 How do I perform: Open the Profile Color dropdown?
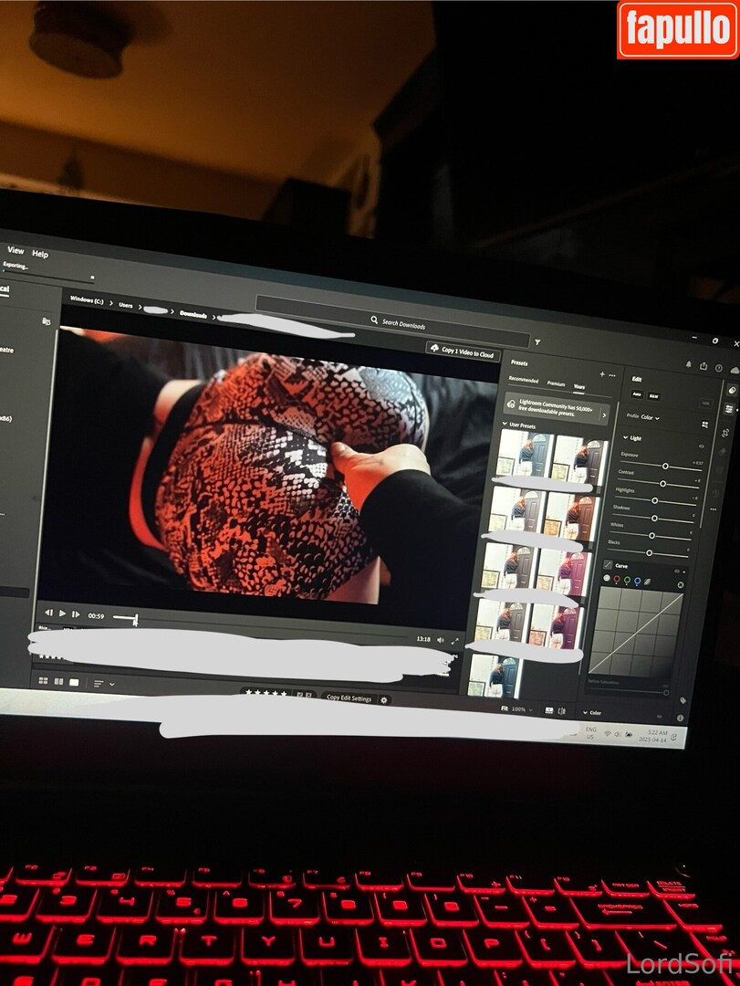(x=647, y=417)
